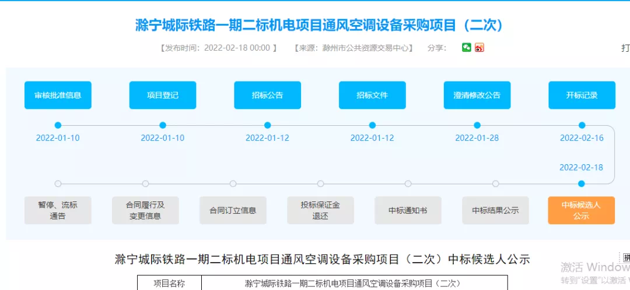Image resolution: width=630 pixels, height=290 pixels.
Task: Click the 中标候选人公示 document heading
Action: point(322,259)
